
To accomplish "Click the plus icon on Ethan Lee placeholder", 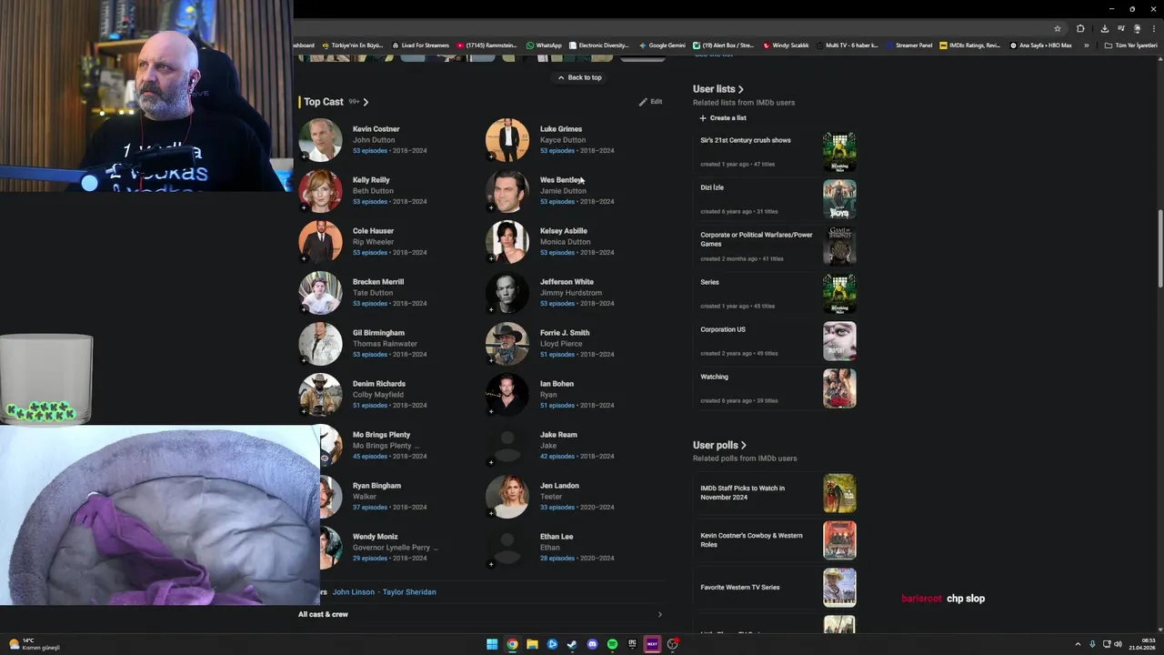I will click(491, 564).
